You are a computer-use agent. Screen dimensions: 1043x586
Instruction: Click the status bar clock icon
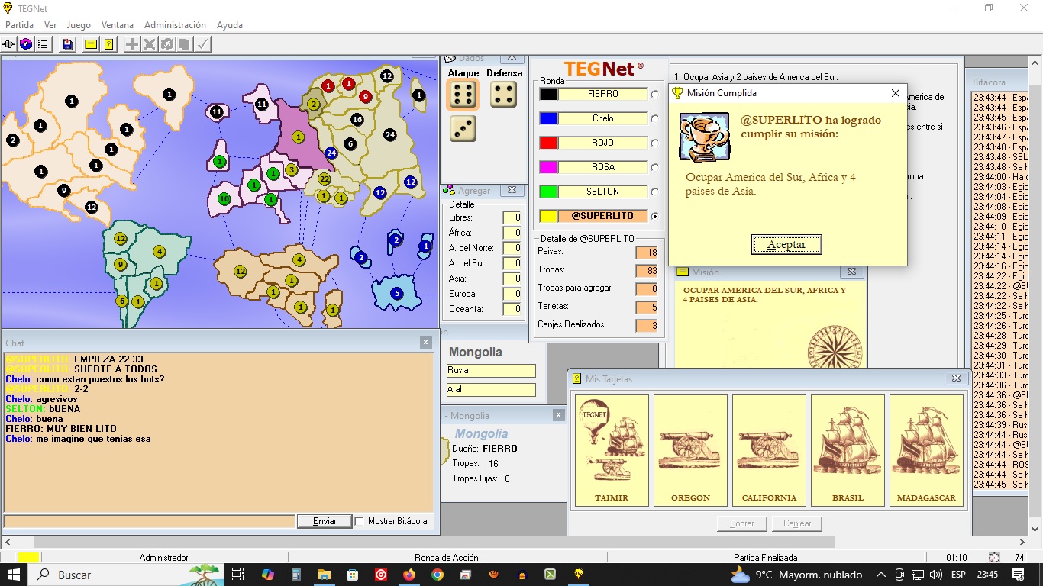click(x=994, y=558)
